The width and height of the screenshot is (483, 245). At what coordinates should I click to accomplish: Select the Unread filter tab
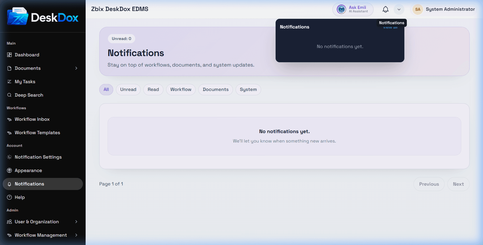coord(128,90)
